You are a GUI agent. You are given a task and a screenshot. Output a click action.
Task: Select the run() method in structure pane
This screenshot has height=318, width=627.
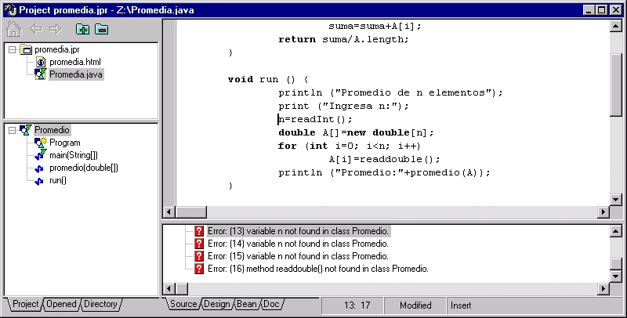click(x=58, y=180)
